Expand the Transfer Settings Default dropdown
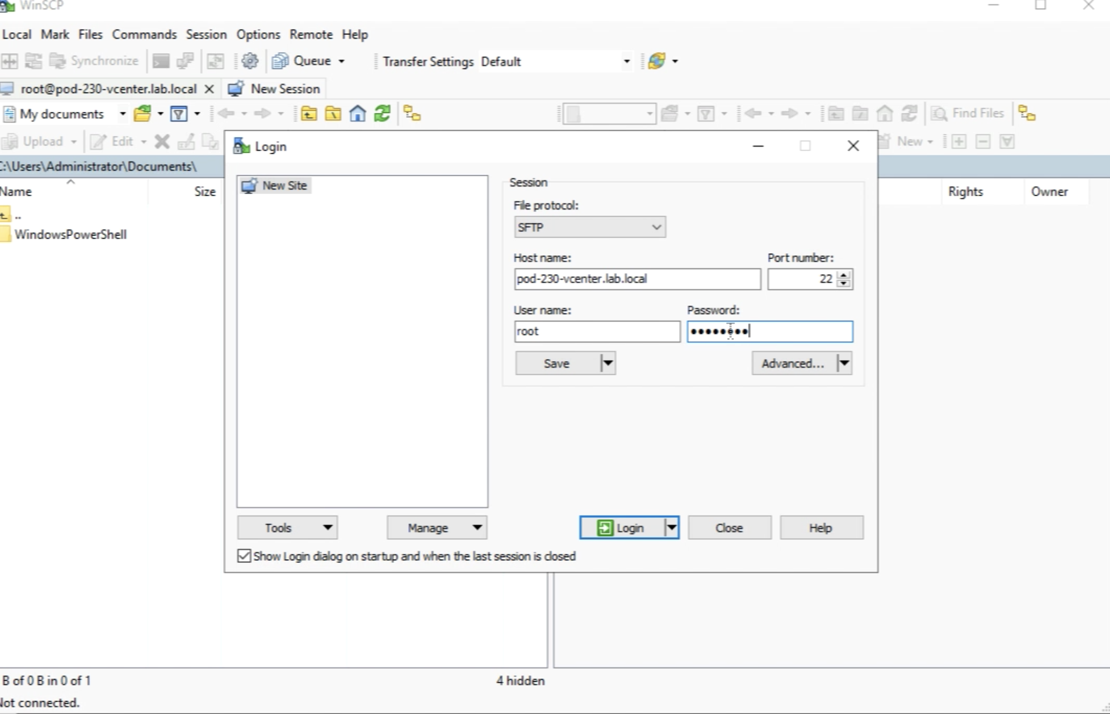The height and width of the screenshot is (714, 1110). [x=626, y=61]
